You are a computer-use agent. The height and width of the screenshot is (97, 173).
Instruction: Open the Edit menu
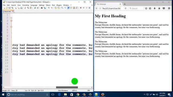coord(8,5)
